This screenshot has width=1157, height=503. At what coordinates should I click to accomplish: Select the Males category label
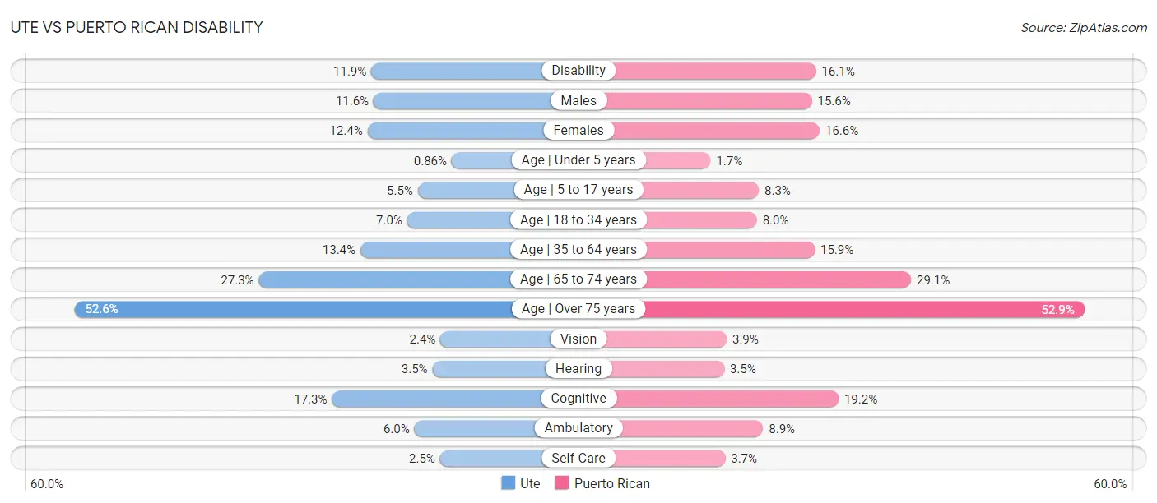coord(578,100)
